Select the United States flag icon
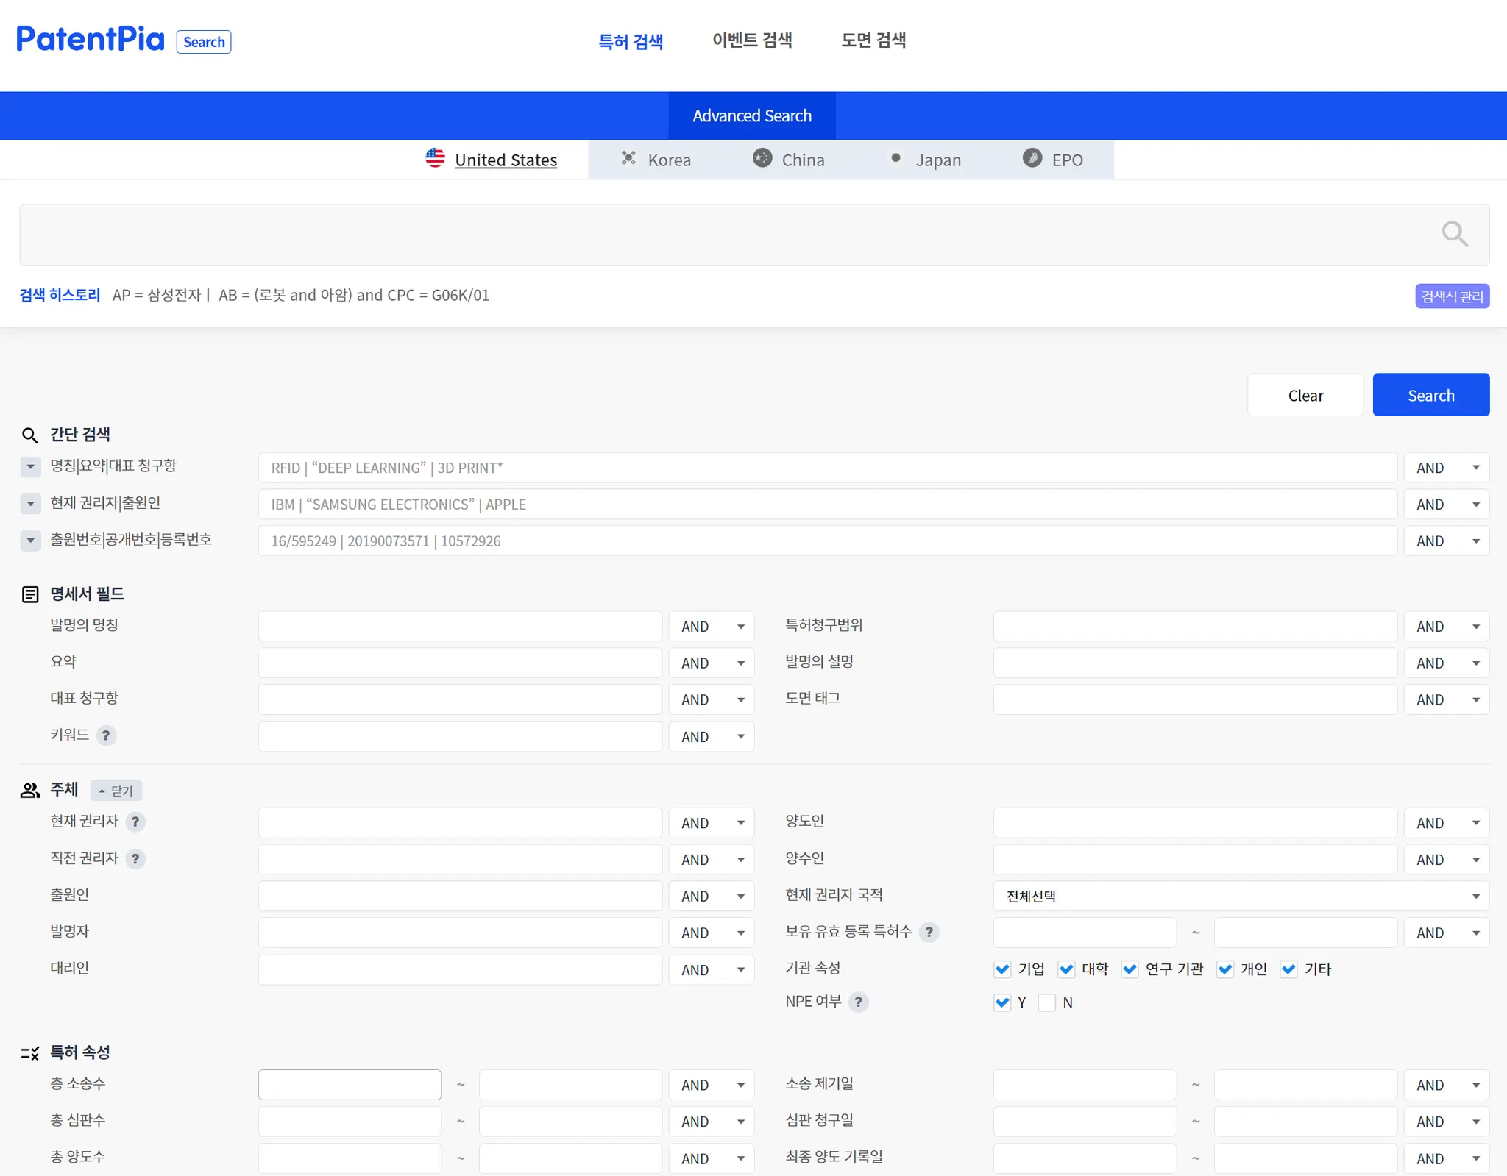 [435, 158]
